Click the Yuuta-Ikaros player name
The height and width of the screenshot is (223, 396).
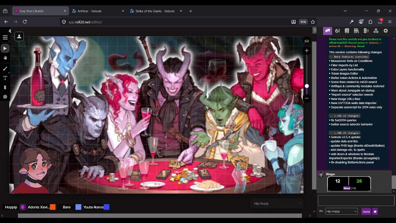[93, 207]
